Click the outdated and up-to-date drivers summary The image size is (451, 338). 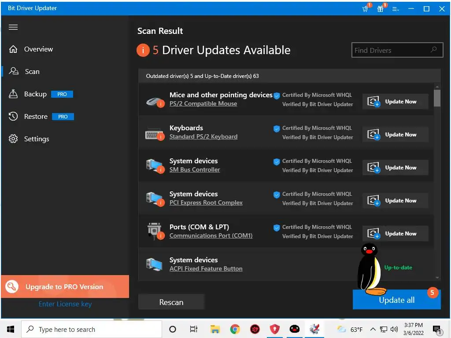[203, 76]
